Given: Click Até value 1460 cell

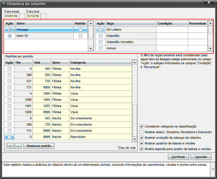Looking at the screenshot, I should 42,100.
